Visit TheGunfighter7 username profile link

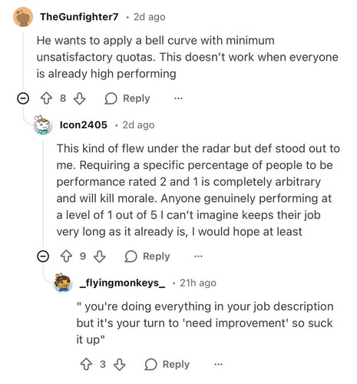(x=79, y=17)
